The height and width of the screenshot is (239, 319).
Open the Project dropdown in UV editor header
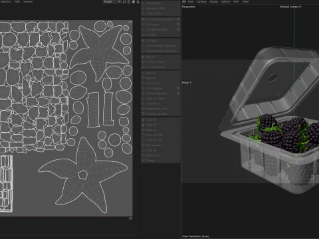[112, 1]
